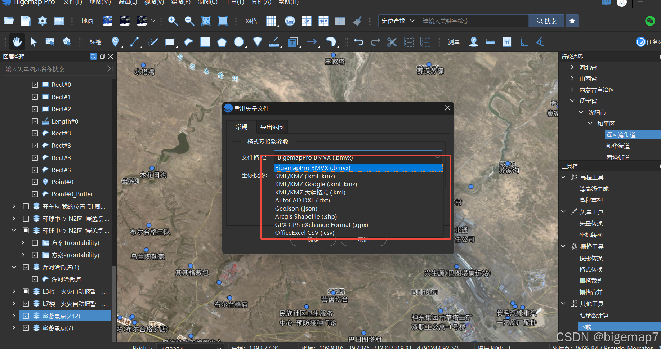
Task: Select the arrow pointer tool
Action: click(34, 42)
